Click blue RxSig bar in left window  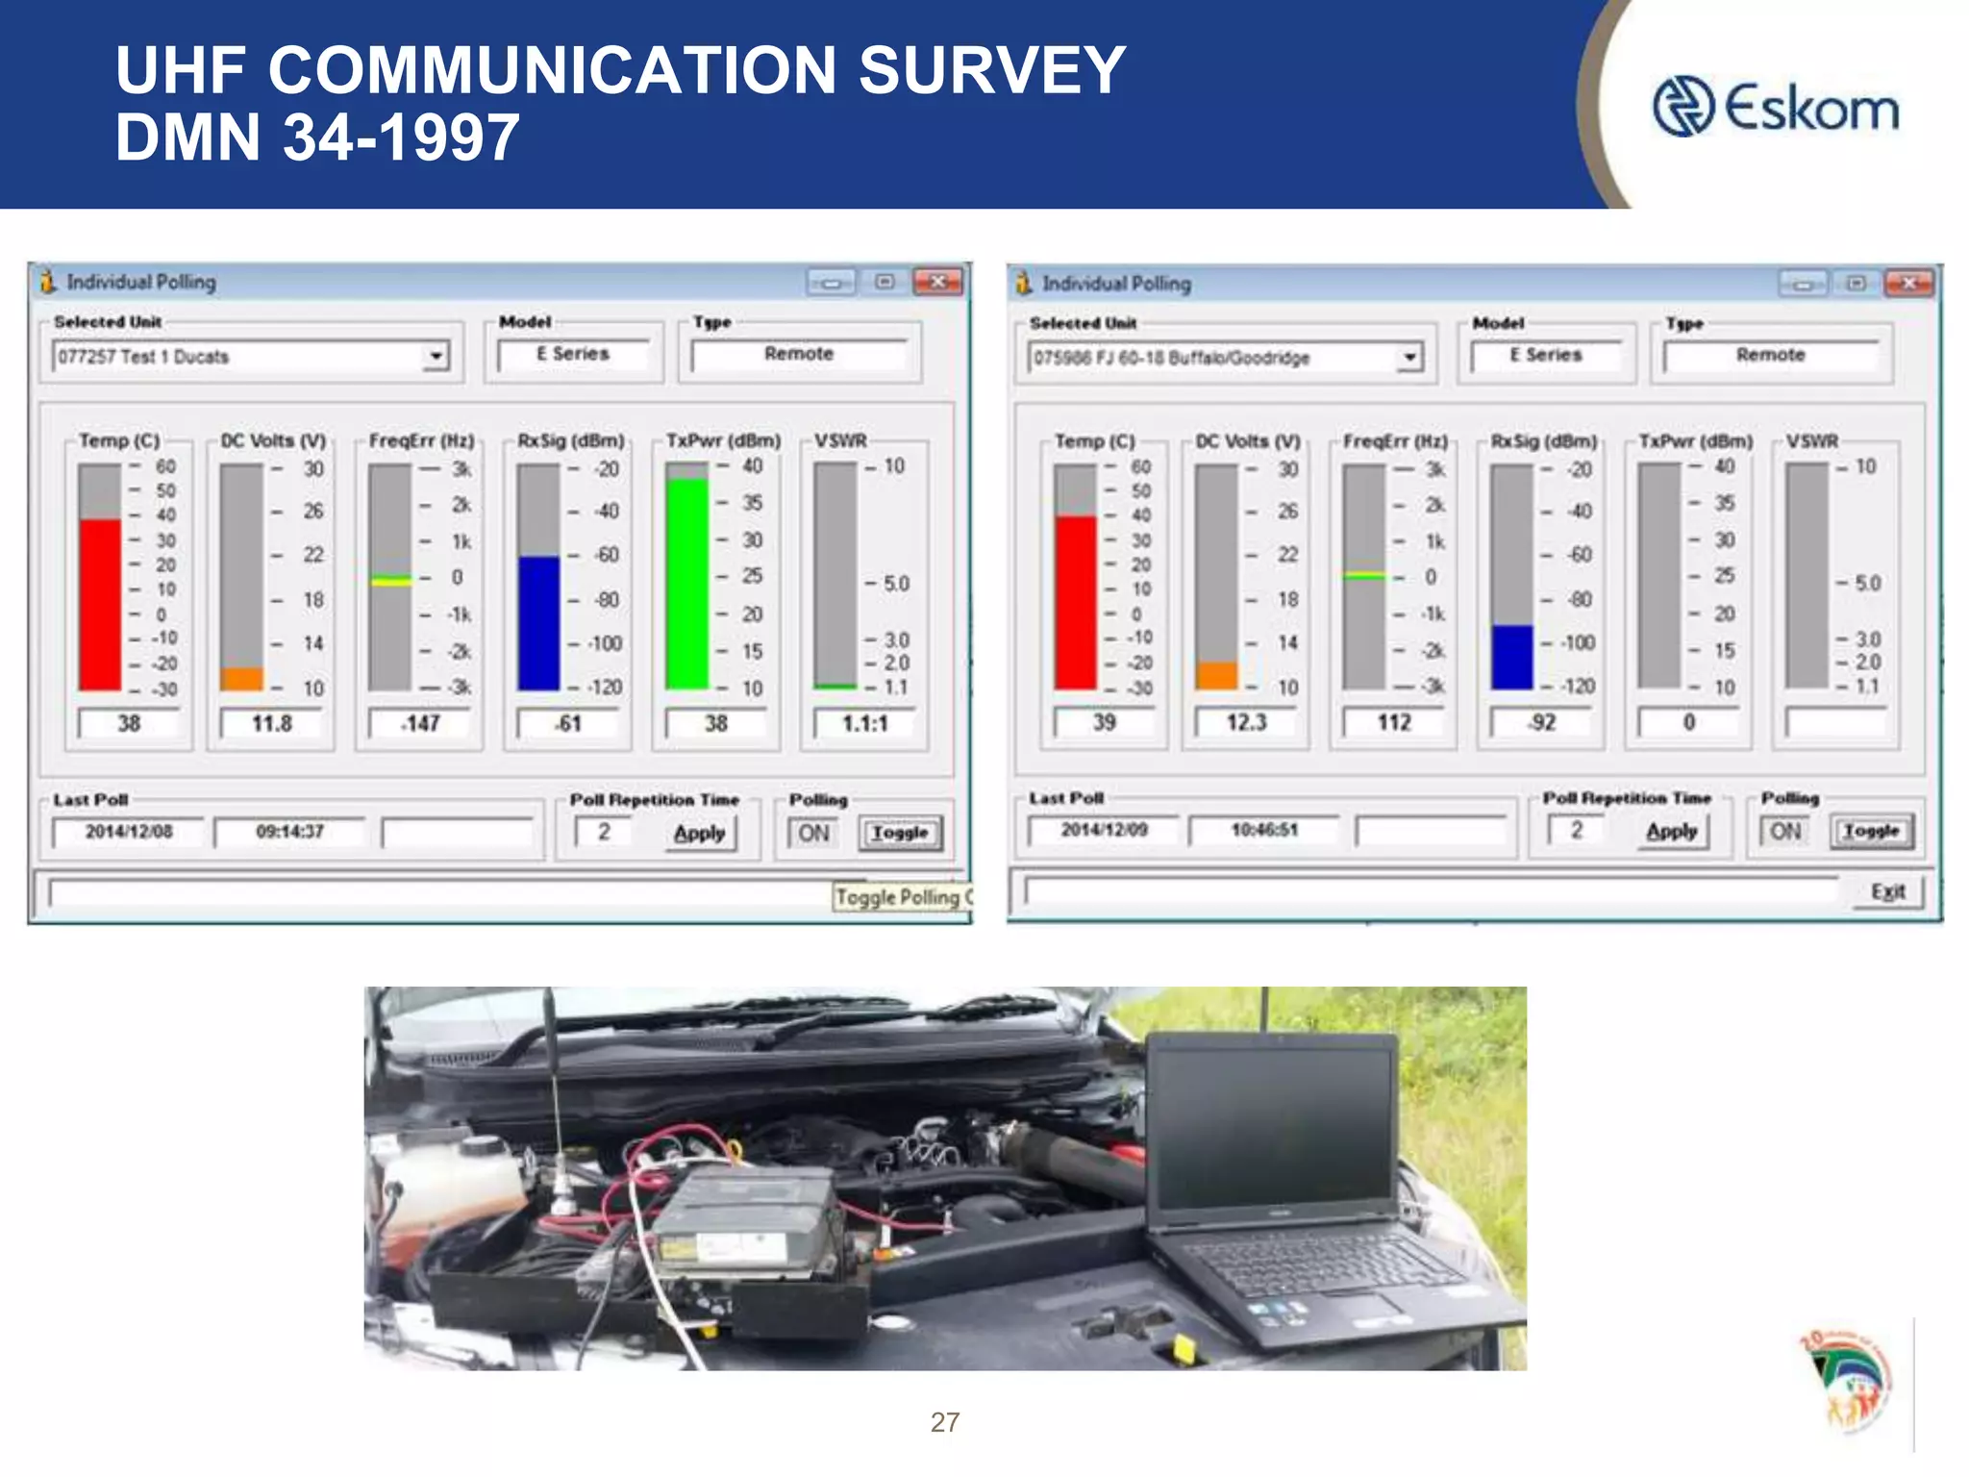pos(538,623)
